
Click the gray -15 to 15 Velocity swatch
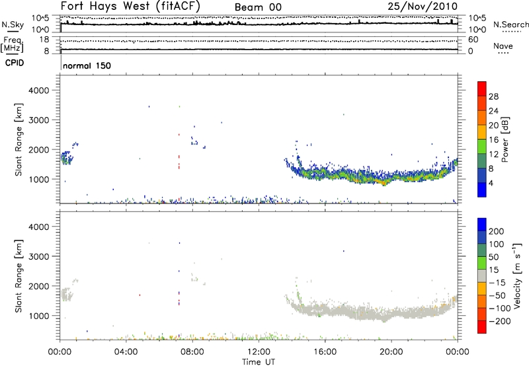482,275
